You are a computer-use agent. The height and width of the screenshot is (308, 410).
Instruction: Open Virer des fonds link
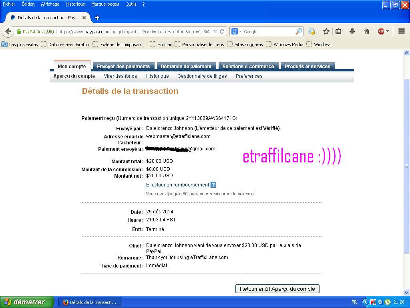[x=121, y=76]
